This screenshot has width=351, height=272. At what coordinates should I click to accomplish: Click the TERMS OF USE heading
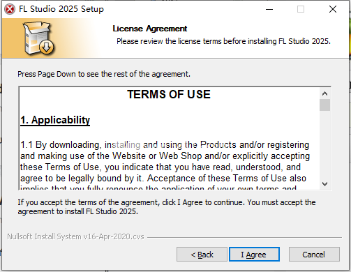pyautogui.click(x=169, y=94)
